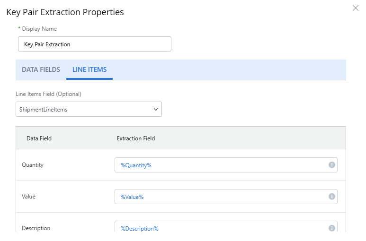
Task: Switch to the DATA FIELDS tab
Action: point(41,69)
